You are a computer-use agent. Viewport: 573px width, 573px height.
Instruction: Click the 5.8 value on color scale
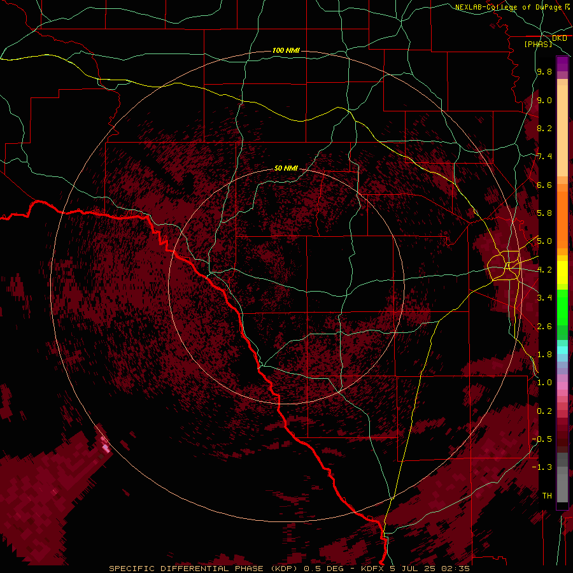tap(544, 213)
